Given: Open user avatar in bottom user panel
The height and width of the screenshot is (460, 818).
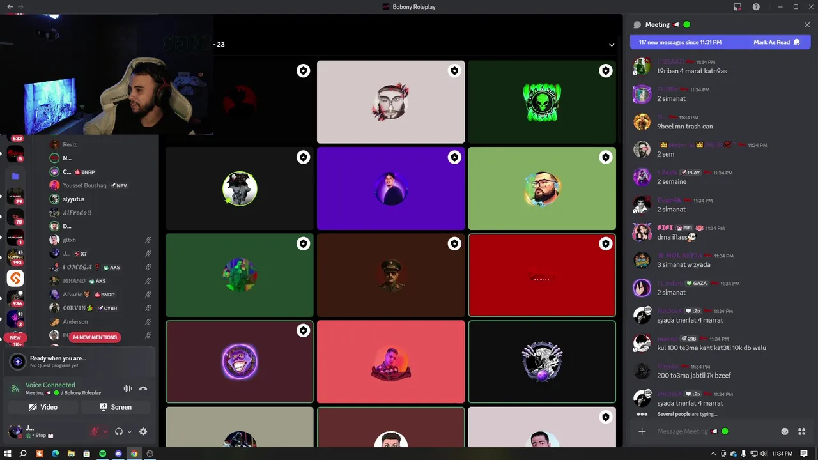Looking at the screenshot, I should pyautogui.click(x=15, y=432).
